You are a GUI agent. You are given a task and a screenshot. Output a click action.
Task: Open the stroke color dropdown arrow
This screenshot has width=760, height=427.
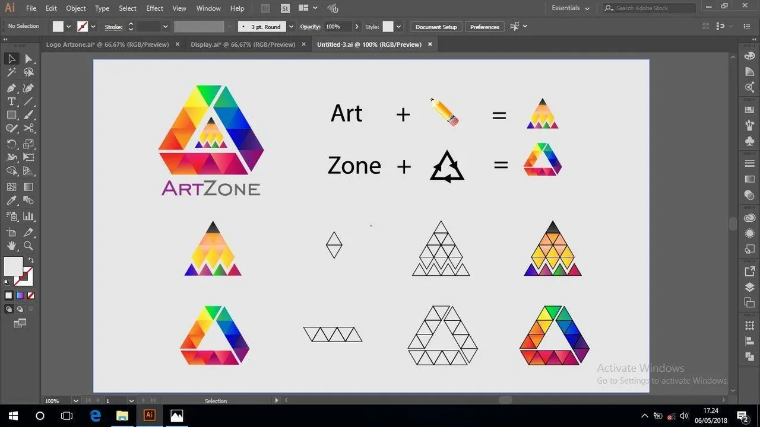coord(93,27)
